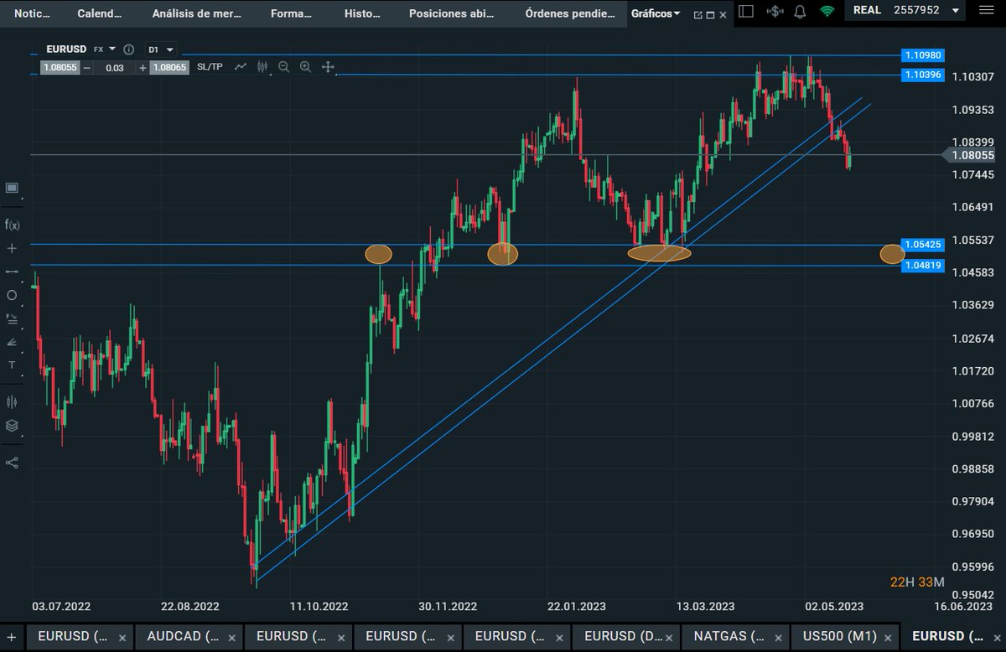Viewport: 1006px width, 652px height.
Task: Open the Historial tab
Action: [x=362, y=13]
